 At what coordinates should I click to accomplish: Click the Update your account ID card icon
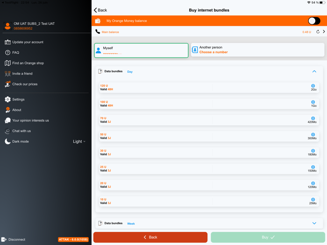7,42
